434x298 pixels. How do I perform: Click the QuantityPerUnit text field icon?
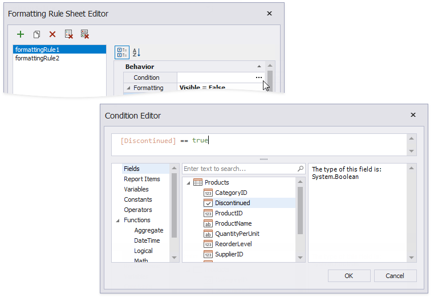point(208,233)
